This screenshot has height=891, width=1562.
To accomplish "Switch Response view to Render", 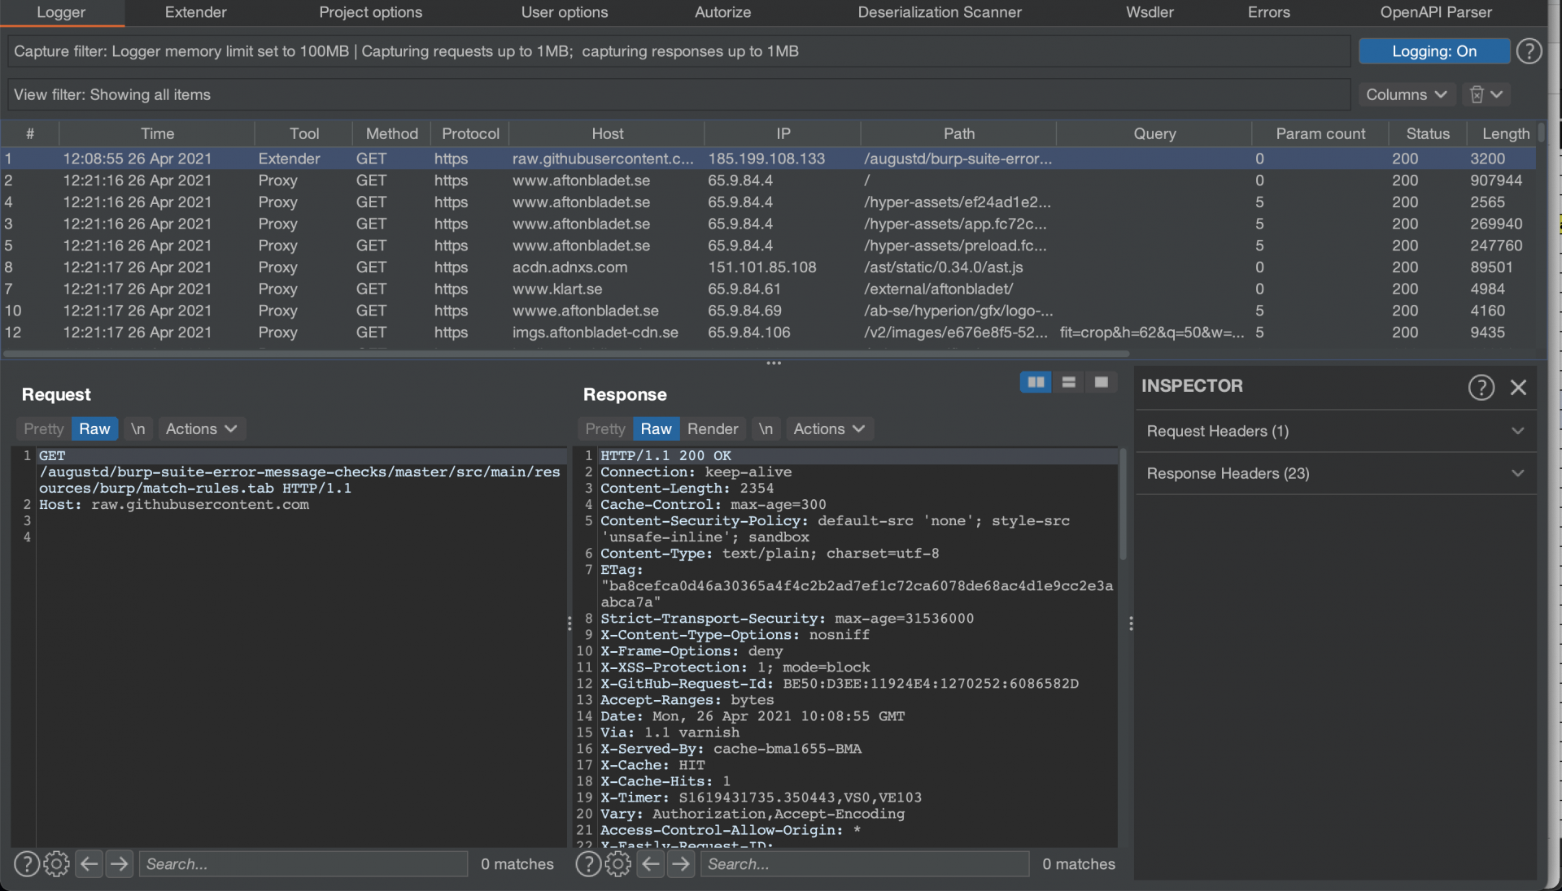I will pos(713,428).
